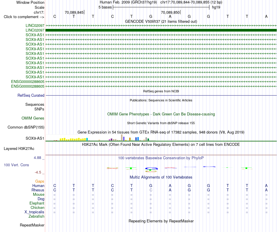Click the Sequences subtrack label
Image resolution: width=277 pixels, height=232 pixels.
pyautogui.click(x=35, y=104)
